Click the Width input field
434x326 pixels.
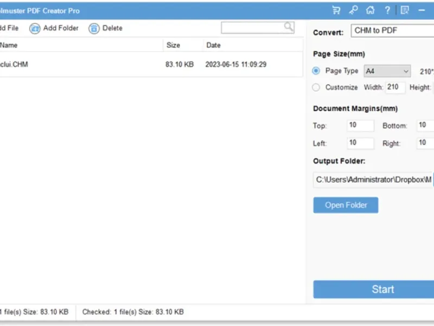395,87
